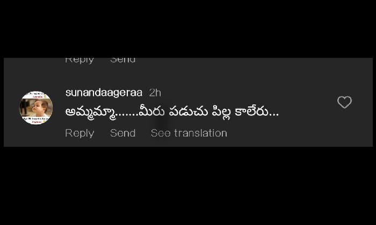This screenshot has height=225, width=376.
Task: Click the cut-off Reply at the top edge
Action: pos(79,60)
